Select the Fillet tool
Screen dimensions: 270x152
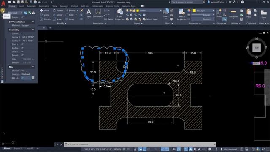click(70, 15)
